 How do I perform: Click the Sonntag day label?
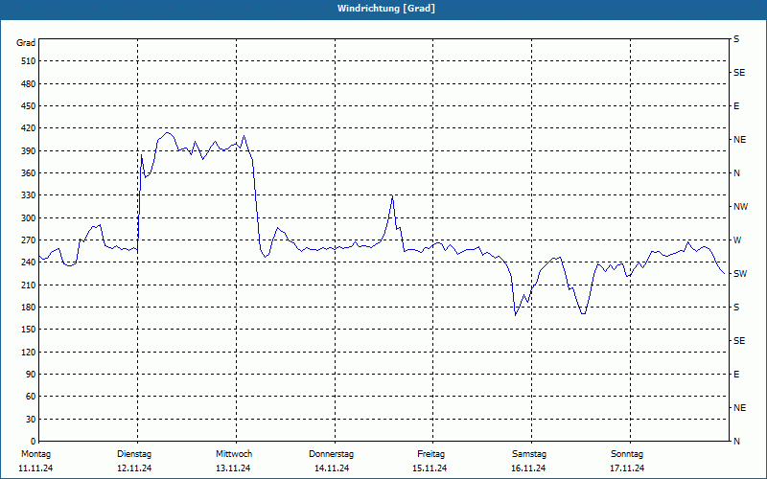[627, 454]
